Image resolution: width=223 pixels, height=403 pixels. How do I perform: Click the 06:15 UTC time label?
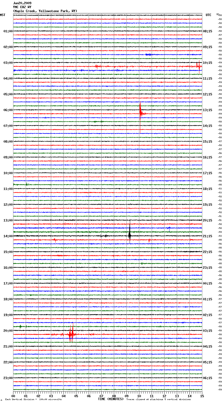[x=208, y=378]
